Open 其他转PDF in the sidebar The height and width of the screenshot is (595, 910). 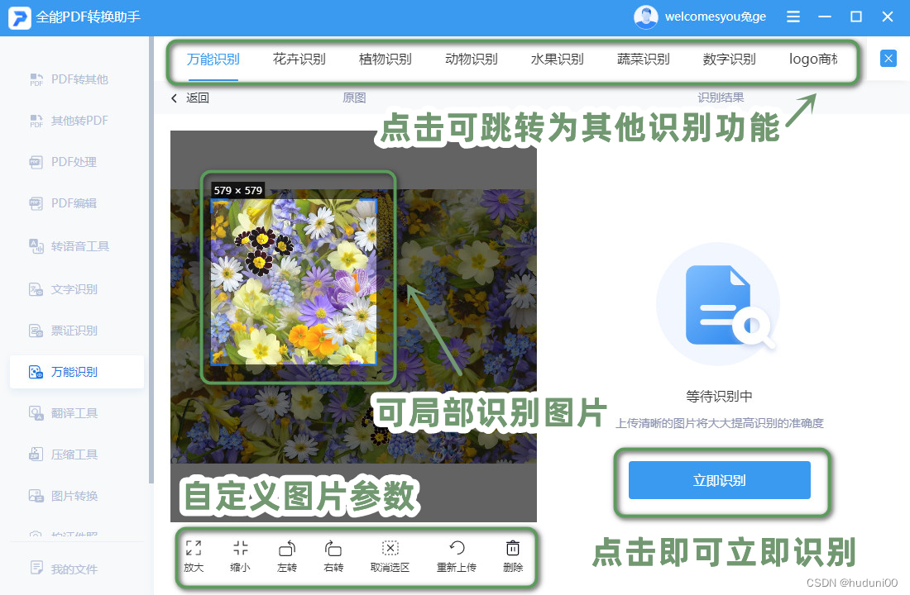click(x=79, y=121)
